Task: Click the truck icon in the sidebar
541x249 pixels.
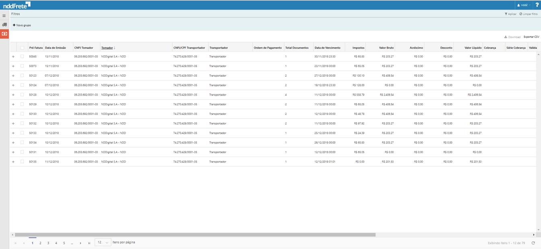Action: [4, 25]
